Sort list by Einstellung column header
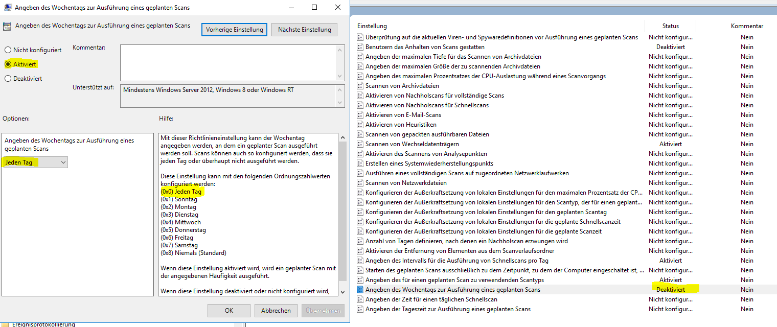The image size is (777, 327). click(372, 26)
